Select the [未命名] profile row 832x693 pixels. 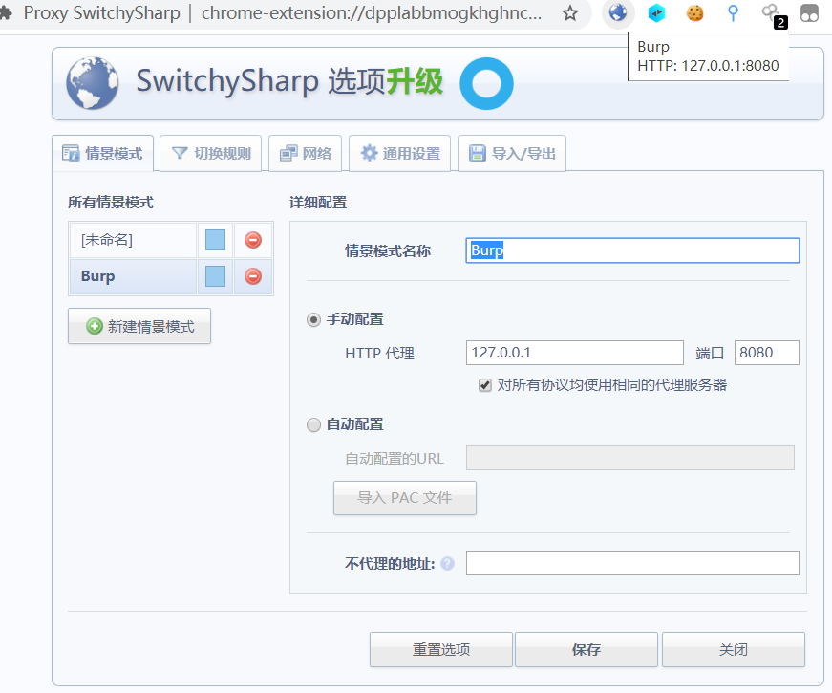(133, 240)
